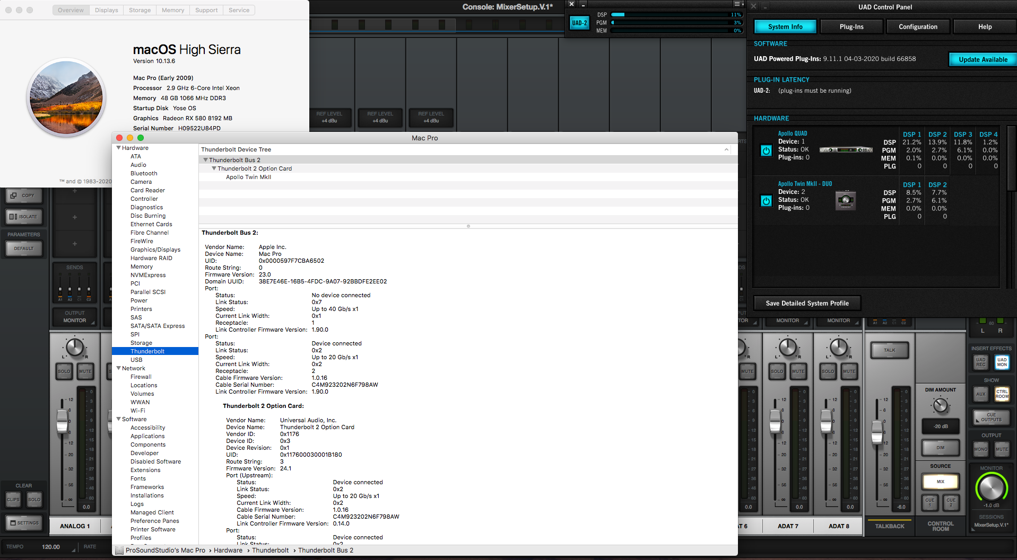
Task: Click the Thunderbolt Device Tree header chevron
Action: pyautogui.click(x=726, y=150)
